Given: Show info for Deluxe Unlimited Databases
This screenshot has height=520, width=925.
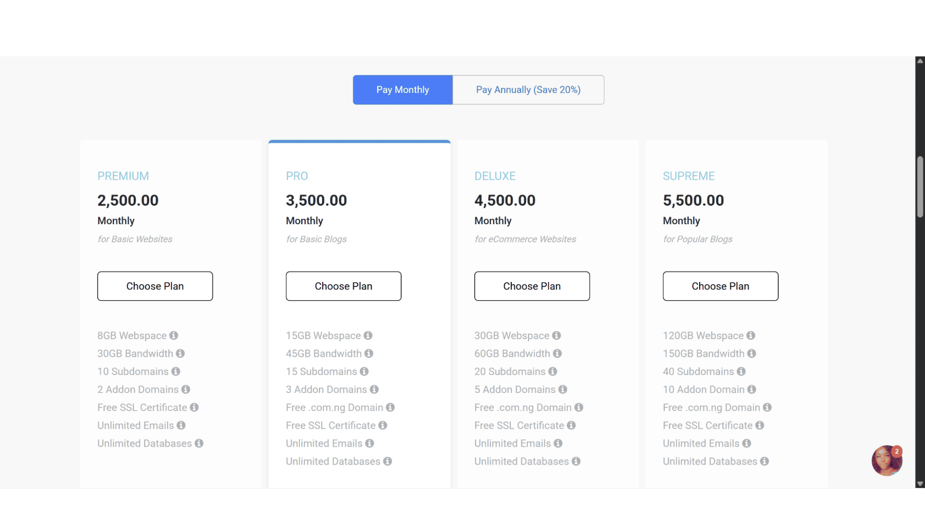Looking at the screenshot, I should [576, 461].
